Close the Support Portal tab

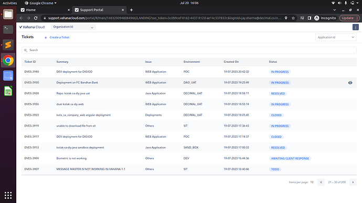[123, 10]
